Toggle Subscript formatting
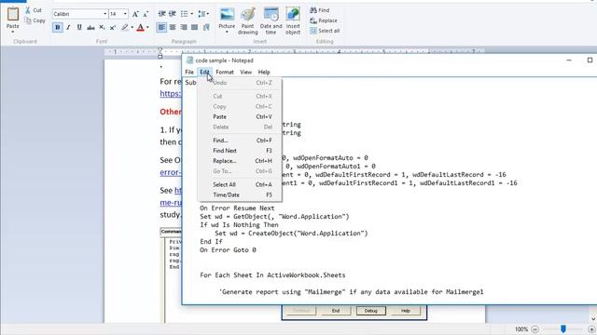This screenshot has width=597, height=335. [x=102, y=27]
